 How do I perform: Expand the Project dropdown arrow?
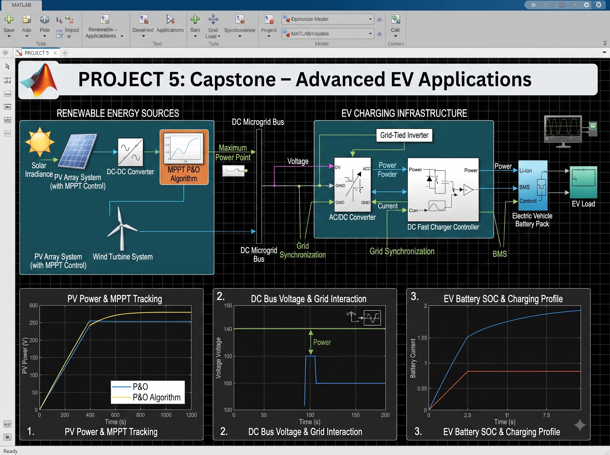pos(269,36)
